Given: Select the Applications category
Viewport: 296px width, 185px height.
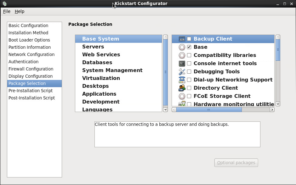Looking at the screenshot, I should 118,94.
